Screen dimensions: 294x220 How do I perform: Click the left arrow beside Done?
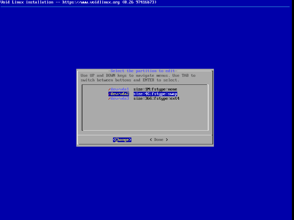[x=151, y=140]
